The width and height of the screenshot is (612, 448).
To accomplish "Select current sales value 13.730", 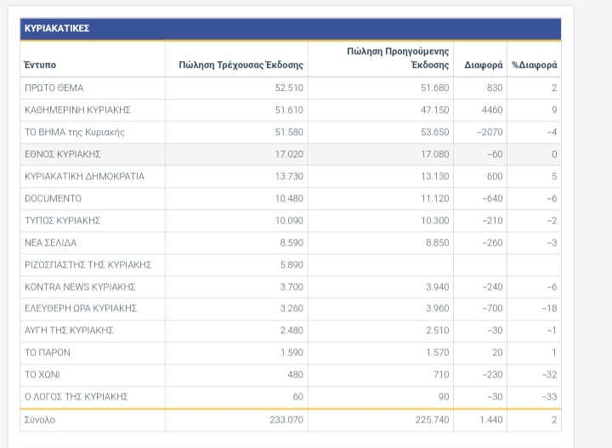I will pos(289,176).
